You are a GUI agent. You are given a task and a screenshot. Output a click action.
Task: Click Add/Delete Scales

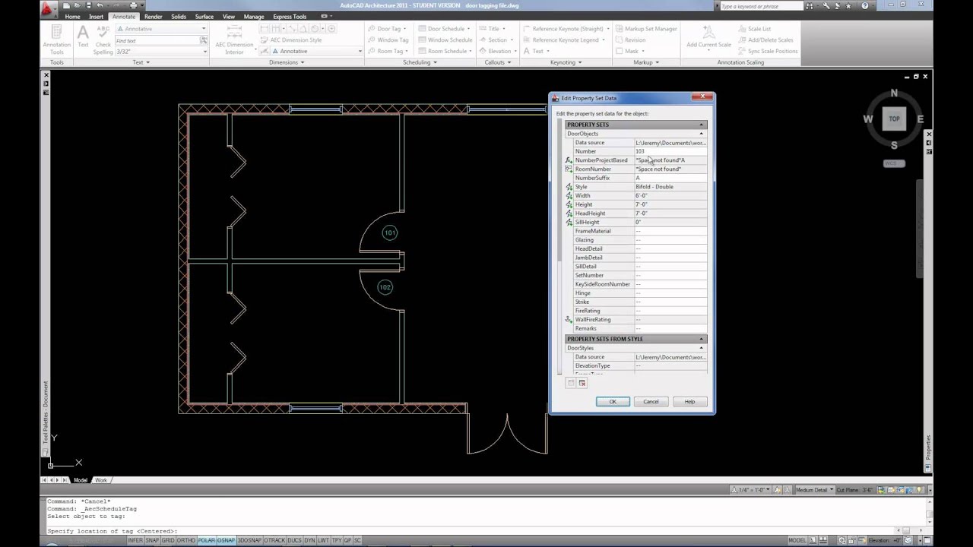tap(765, 40)
